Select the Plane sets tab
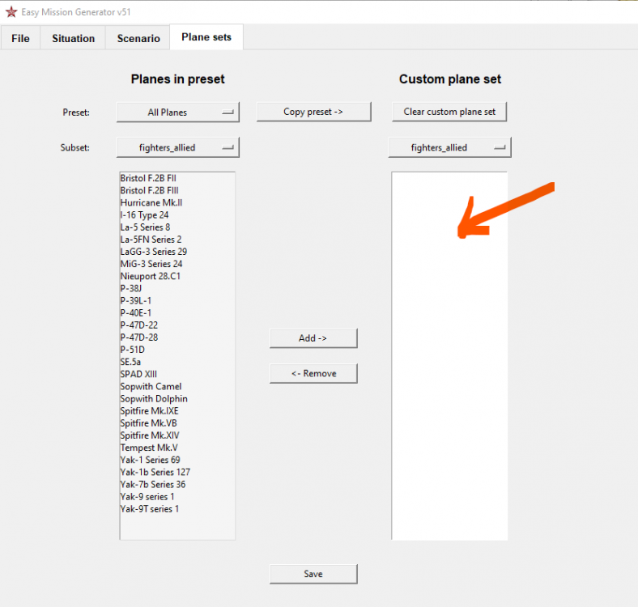The height and width of the screenshot is (607, 638). [x=206, y=37]
